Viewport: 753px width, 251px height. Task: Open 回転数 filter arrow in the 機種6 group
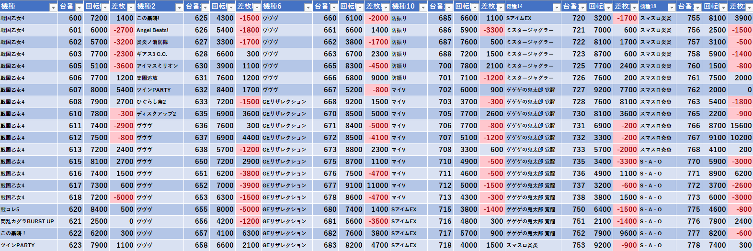click(360, 7)
